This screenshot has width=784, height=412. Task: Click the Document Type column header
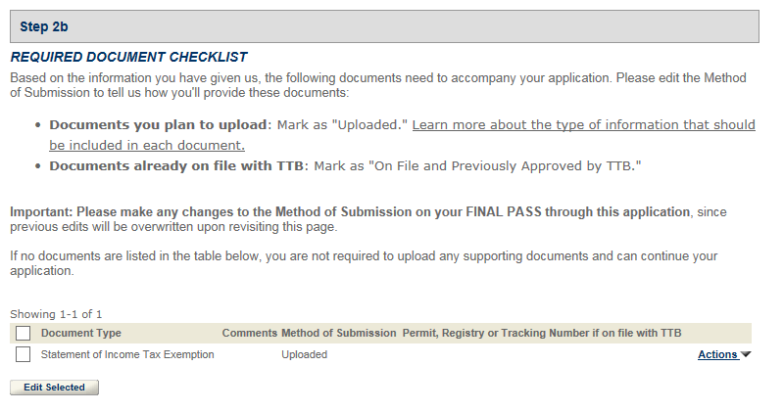click(x=80, y=334)
